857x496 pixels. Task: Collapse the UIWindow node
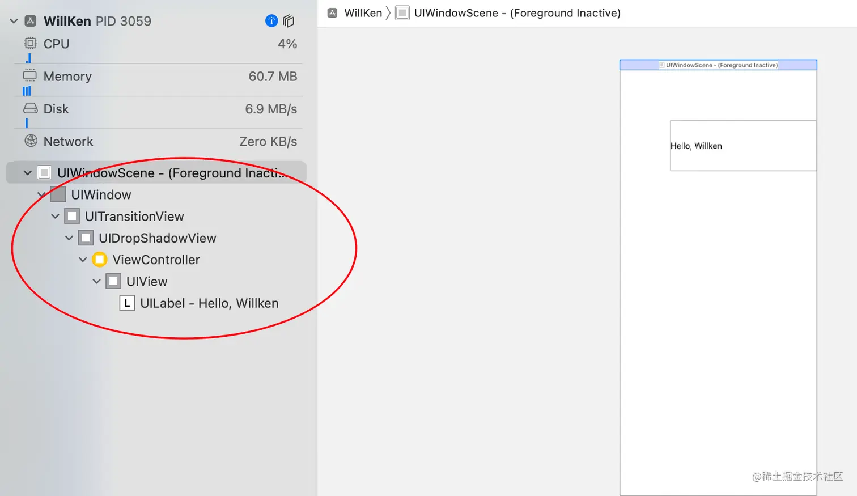(41, 194)
